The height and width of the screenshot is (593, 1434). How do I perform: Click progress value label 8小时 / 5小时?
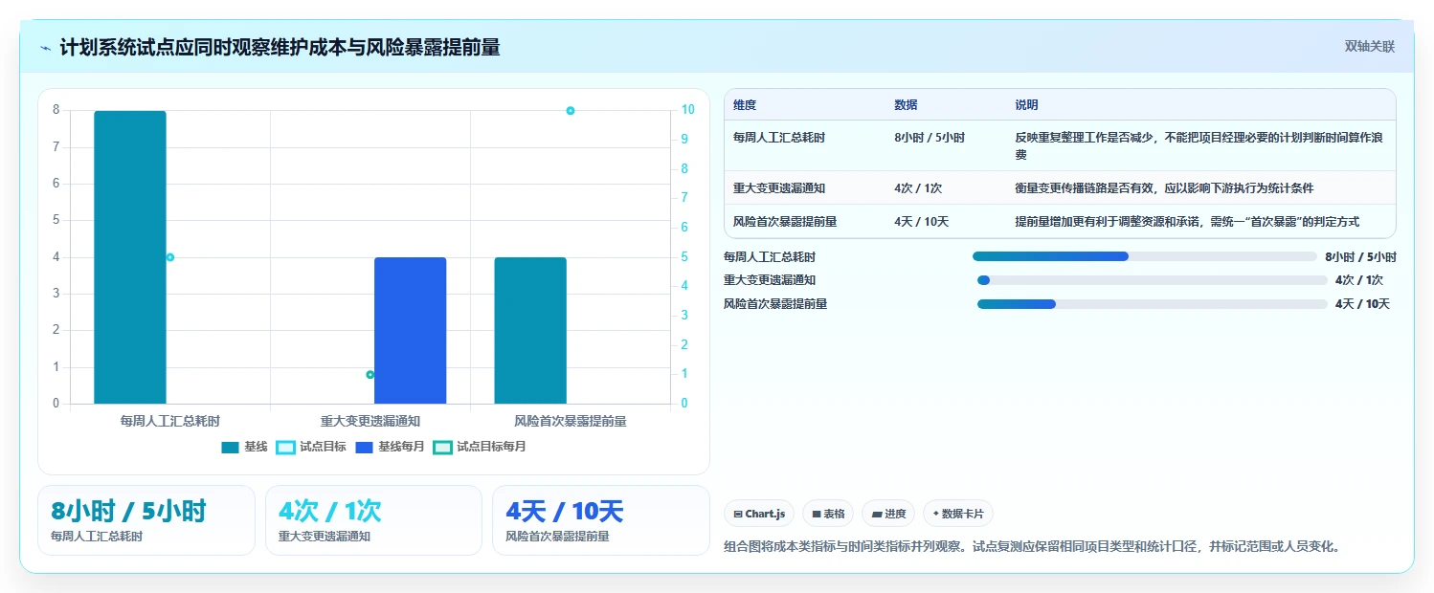pos(1360,257)
